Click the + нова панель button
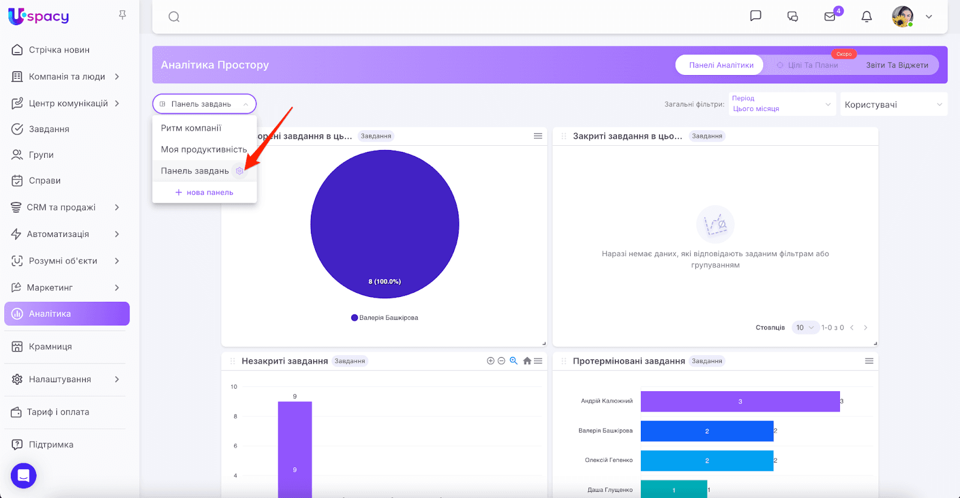The image size is (960, 498). pyautogui.click(x=204, y=193)
